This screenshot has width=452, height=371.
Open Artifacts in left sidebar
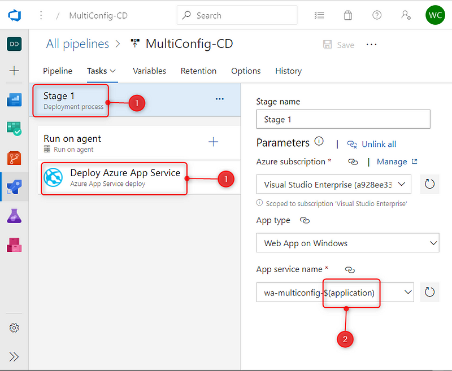click(x=14, y=244)
